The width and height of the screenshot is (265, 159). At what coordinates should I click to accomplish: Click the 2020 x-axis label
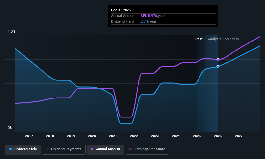click(92, 136)
